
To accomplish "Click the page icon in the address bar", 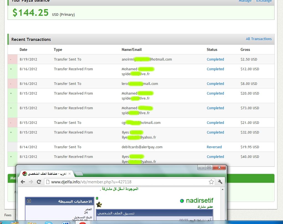I will (x=48, y=182).
